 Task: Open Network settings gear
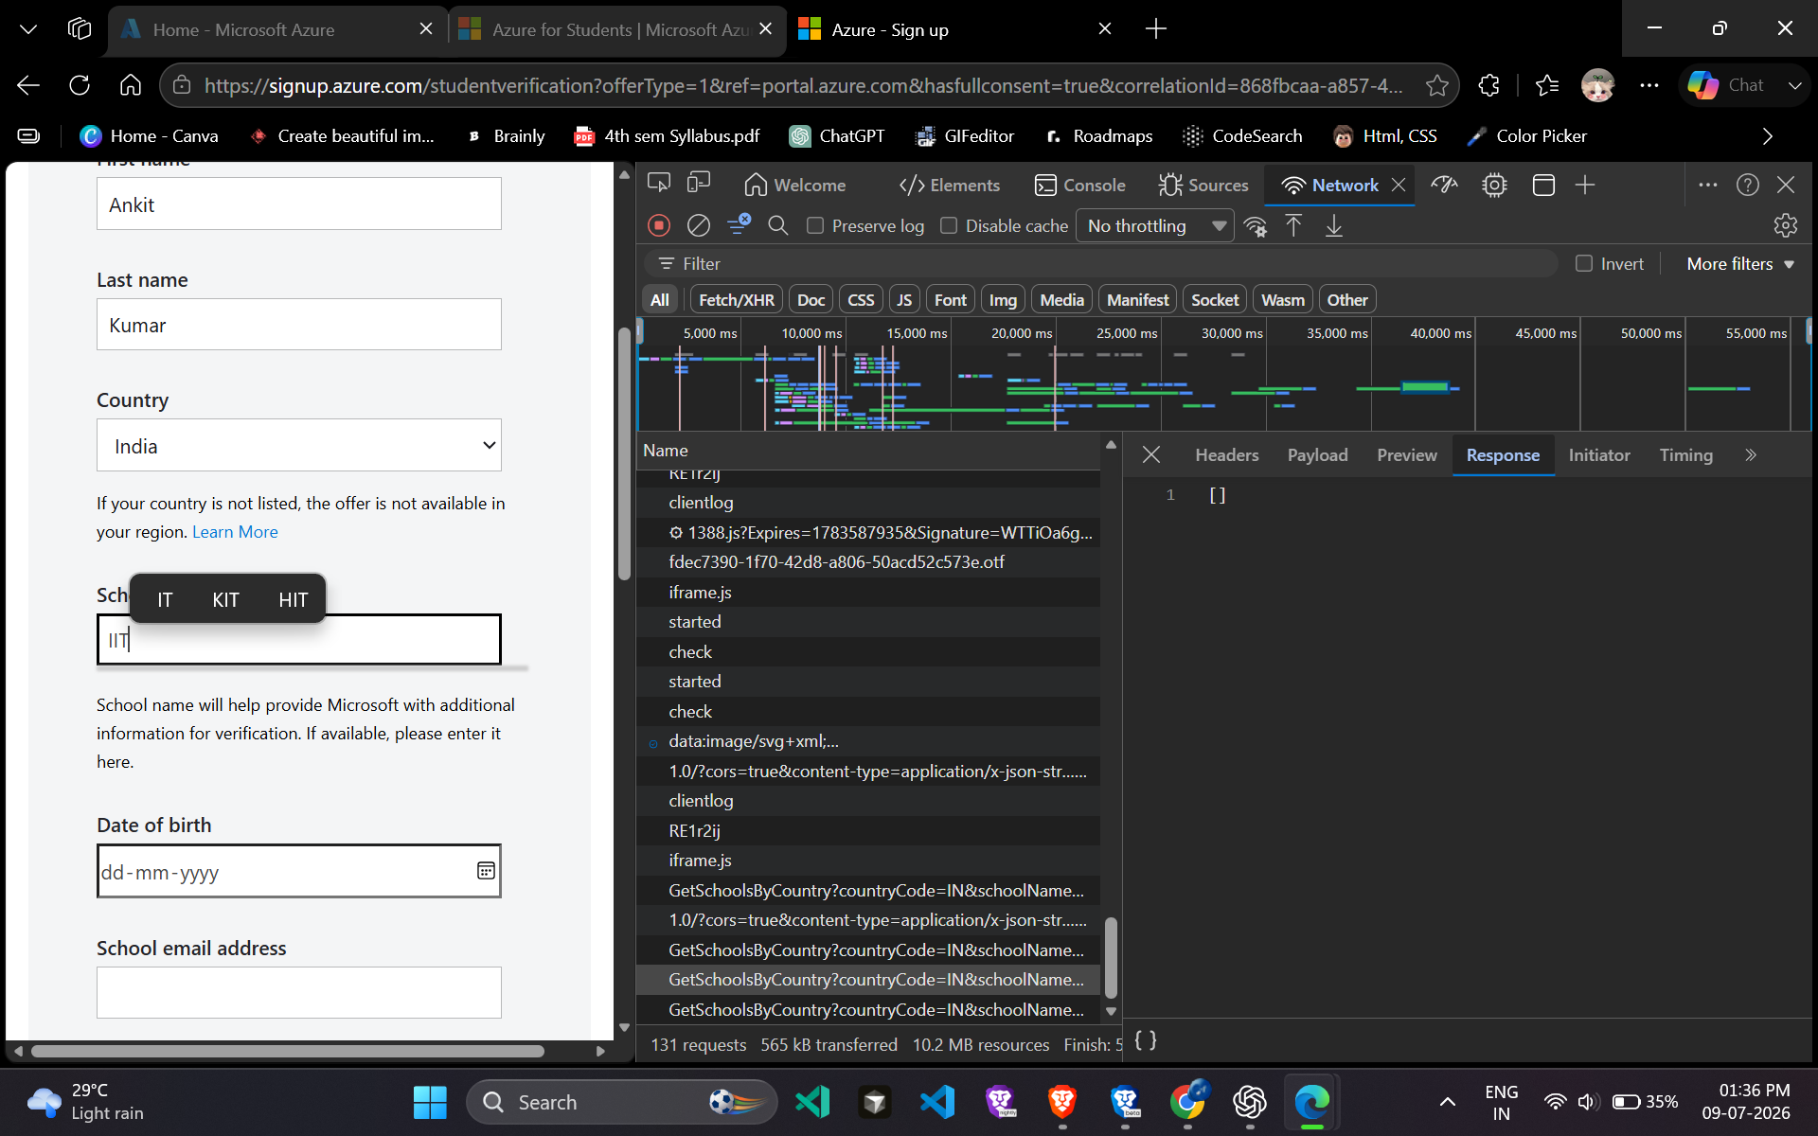[1786, 225]
